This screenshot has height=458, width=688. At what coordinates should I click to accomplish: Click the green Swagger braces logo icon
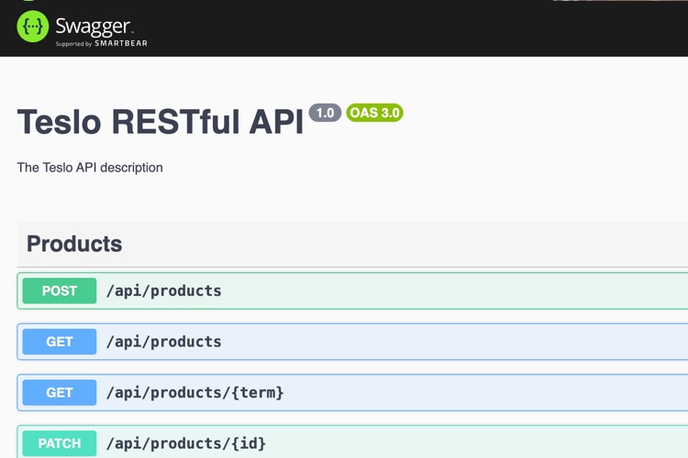coord(33,27)
